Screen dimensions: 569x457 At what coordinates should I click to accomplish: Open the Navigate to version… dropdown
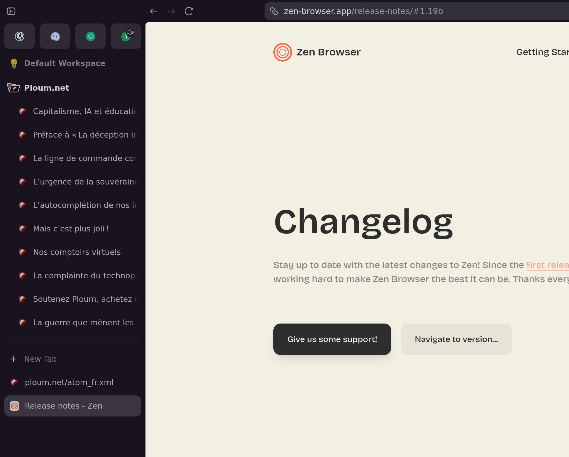(x=456, y=339)
